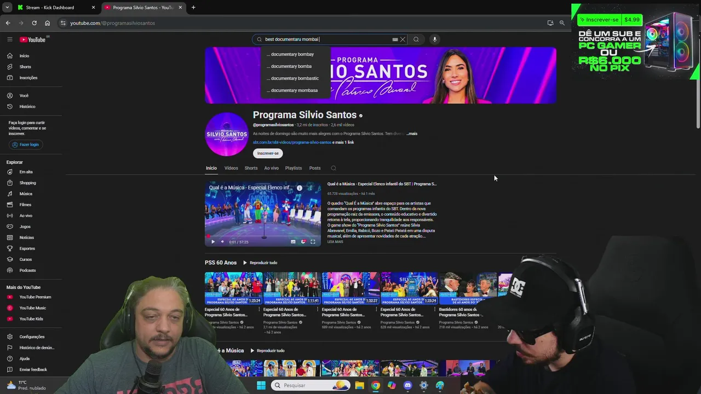Switch to the channel Ao vivo tab
The image size is (701, 394).
[x=272, y=168]
